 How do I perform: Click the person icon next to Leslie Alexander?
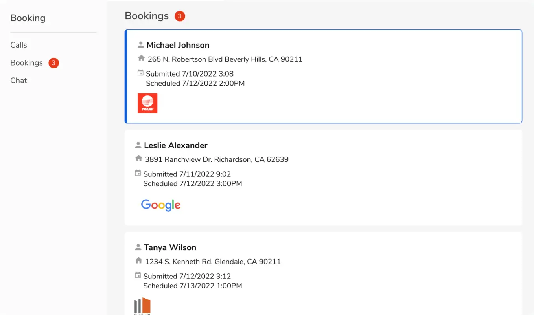[138, 145]
